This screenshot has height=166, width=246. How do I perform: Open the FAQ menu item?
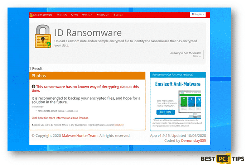74,15
